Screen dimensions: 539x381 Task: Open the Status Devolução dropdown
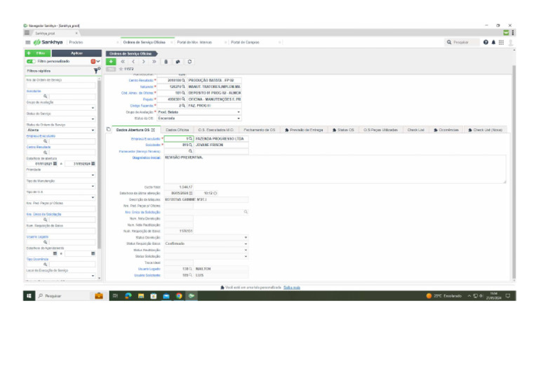tap(206, 237)
